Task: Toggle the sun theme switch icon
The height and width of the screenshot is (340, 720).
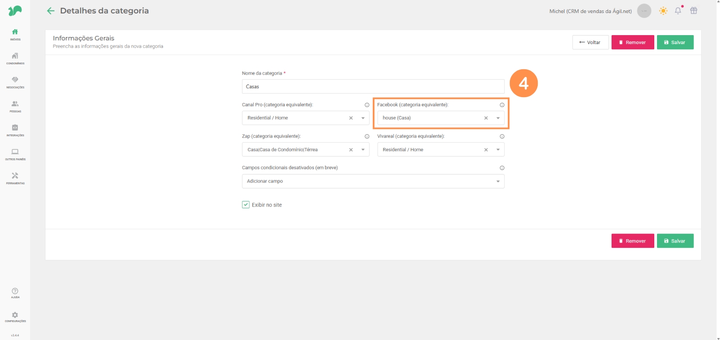Action: 663,11
